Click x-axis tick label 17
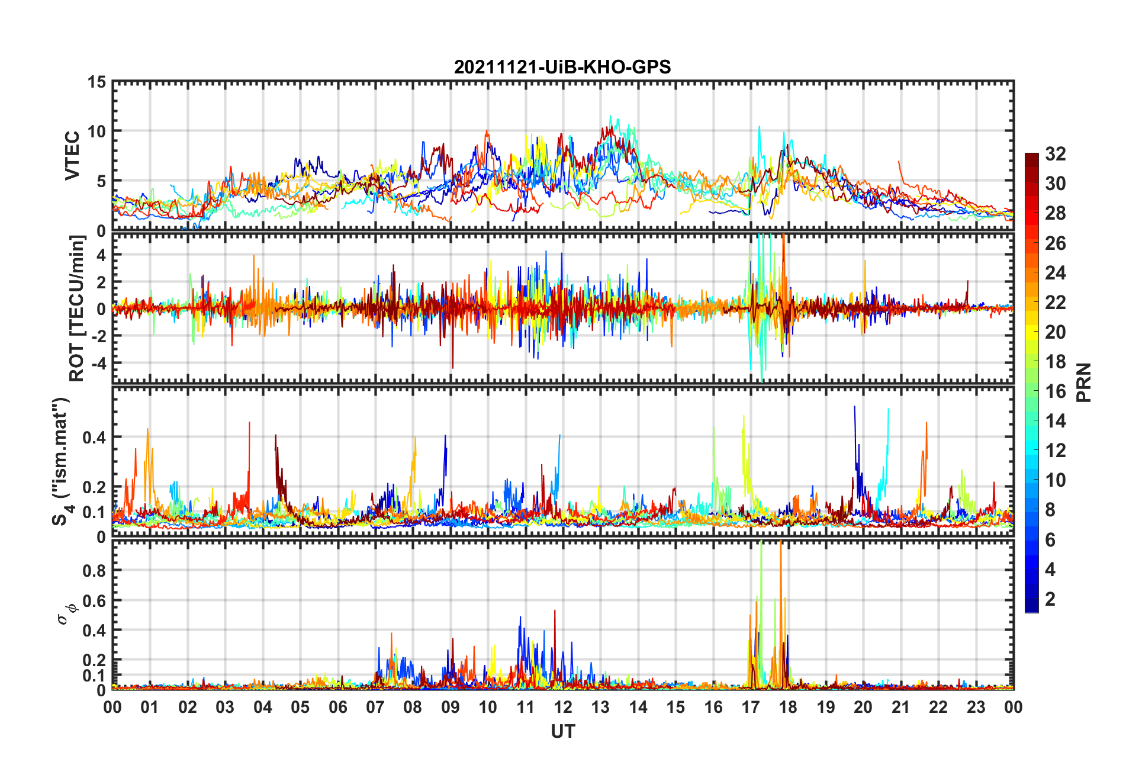Image resolution: width=1126 pixels, height=765 pixels. (x=750, y=707)
